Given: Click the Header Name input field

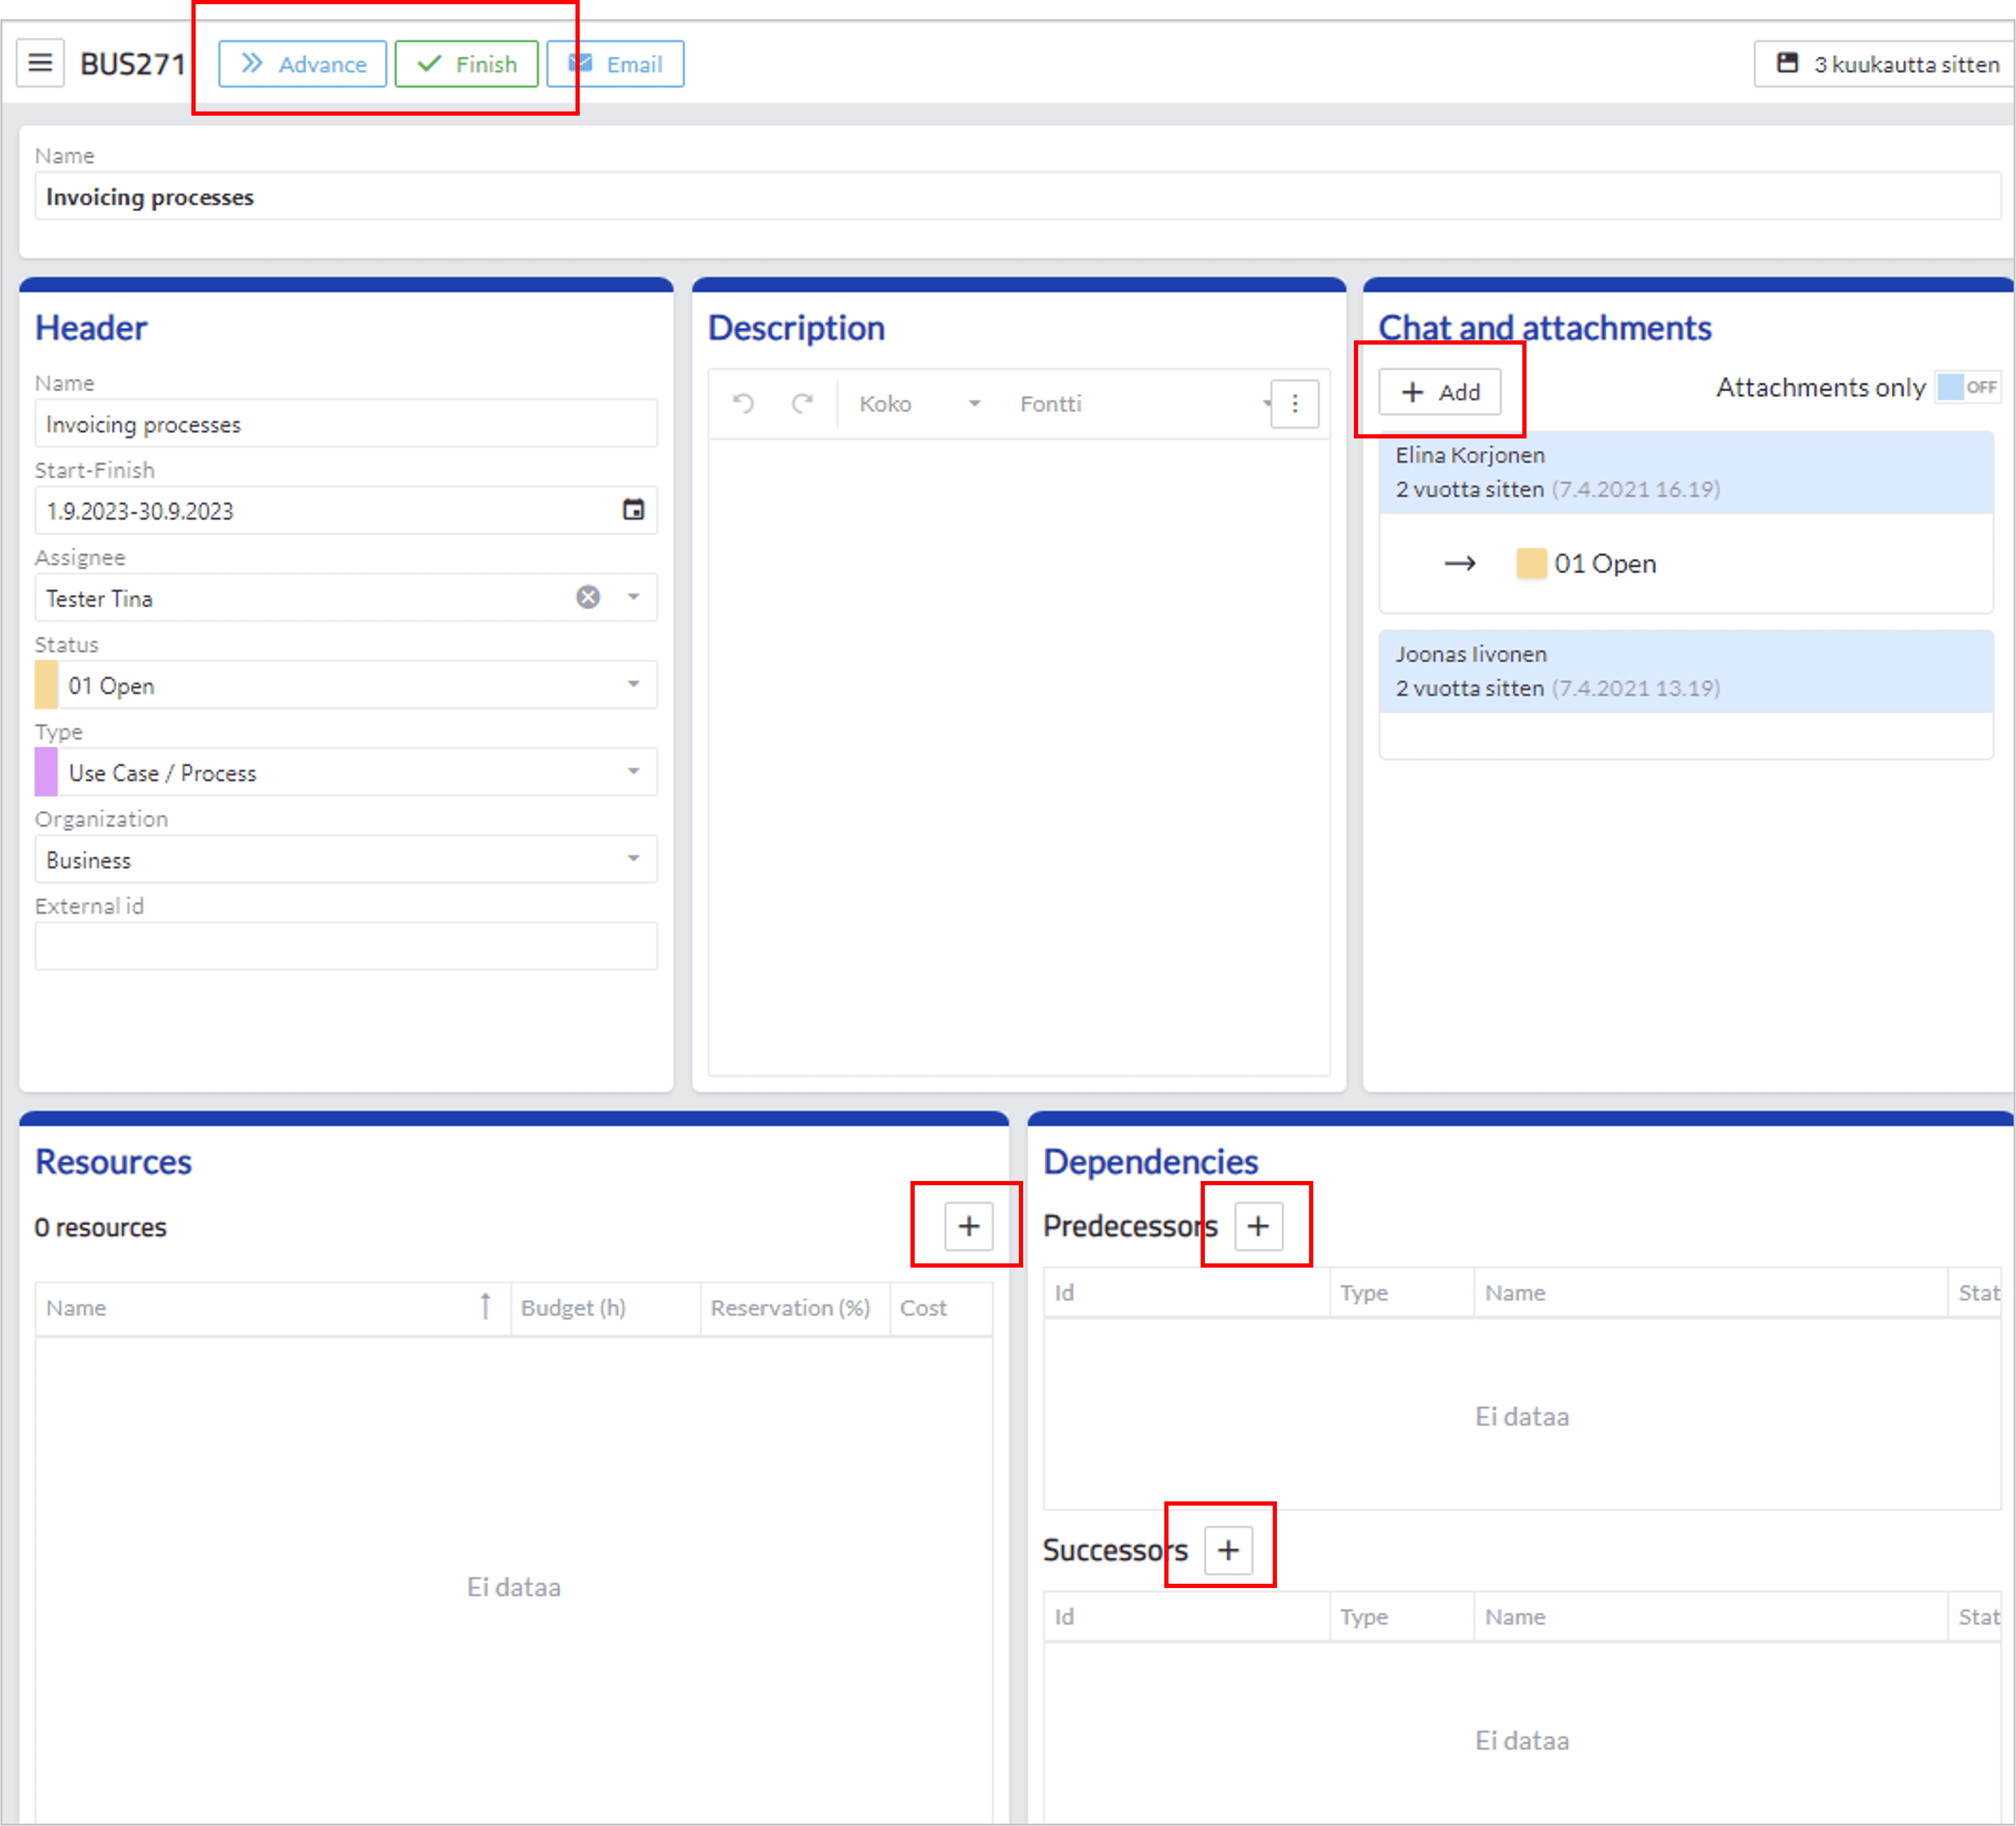Looking at the screenshot, I should point(346,424).
